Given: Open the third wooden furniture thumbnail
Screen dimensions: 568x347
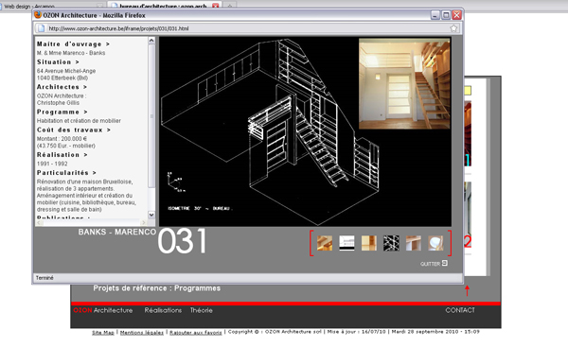Looking at the screenshot, I should click(369, 243).
